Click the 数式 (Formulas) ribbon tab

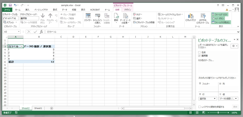[55, 10]
